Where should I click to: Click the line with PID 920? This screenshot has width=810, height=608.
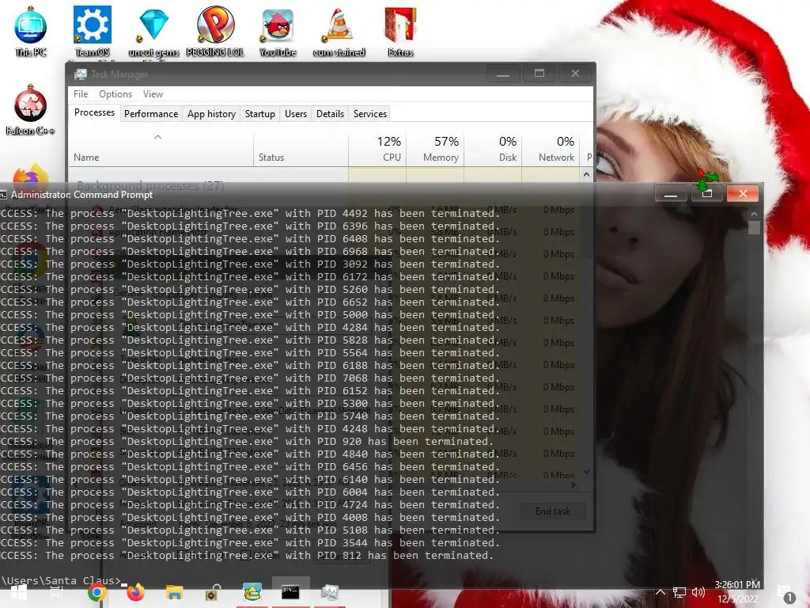247,442
